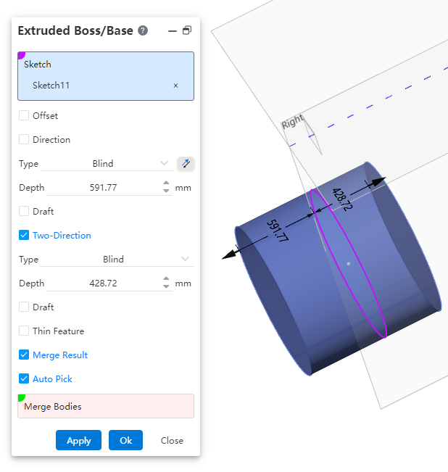Click the 591.77 dimension label in viewport
448x472 pixels.
(x=278, y=231)
